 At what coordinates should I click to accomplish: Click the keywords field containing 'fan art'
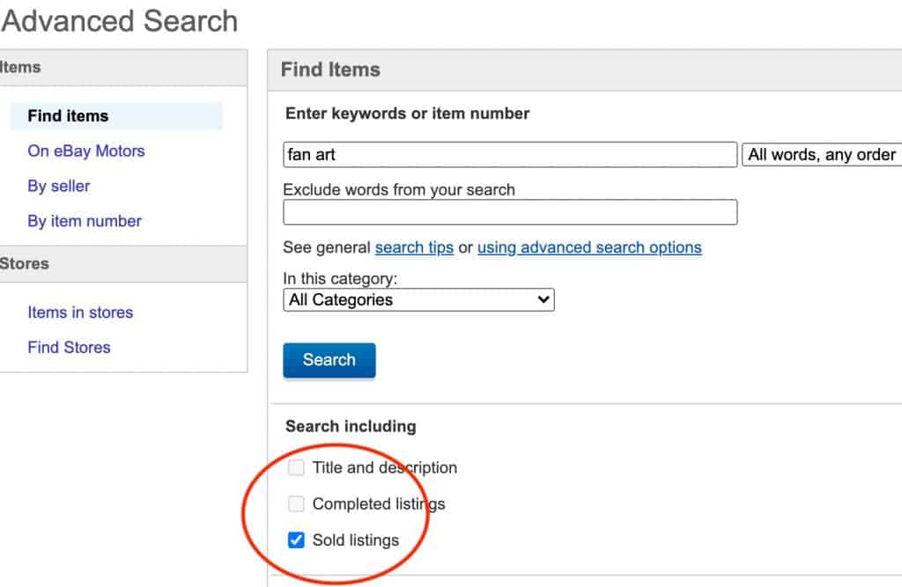pos(510,155)
